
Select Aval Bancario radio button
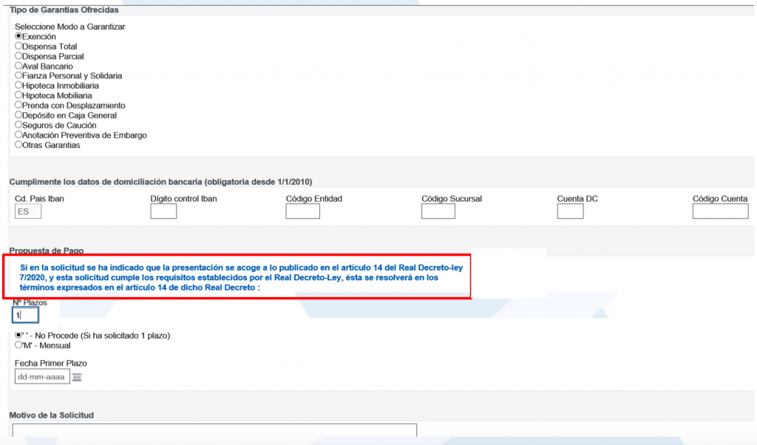18,66
